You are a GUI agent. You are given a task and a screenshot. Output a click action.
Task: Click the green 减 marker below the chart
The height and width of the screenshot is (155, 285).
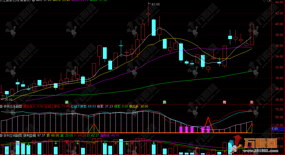[67, 102]
